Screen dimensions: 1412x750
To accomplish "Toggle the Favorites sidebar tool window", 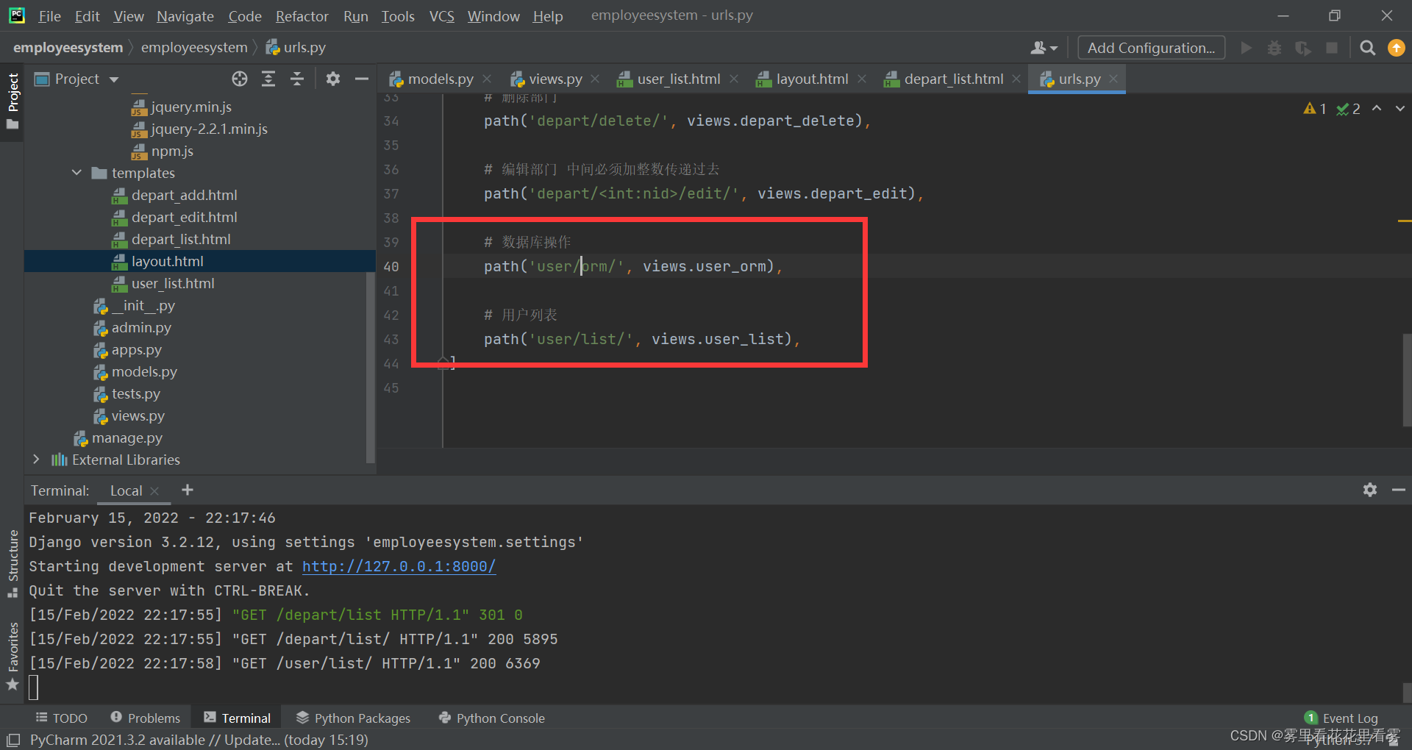I will coord(13,656).
